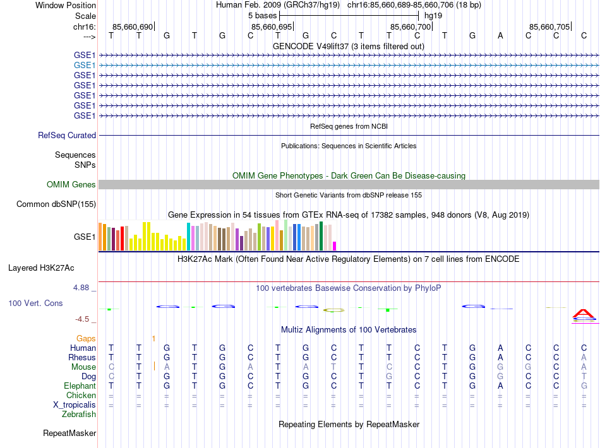Click the X_tropicalis alignment row label
The width and height of the screenshot is (600, 448).
tap(75, 404)
